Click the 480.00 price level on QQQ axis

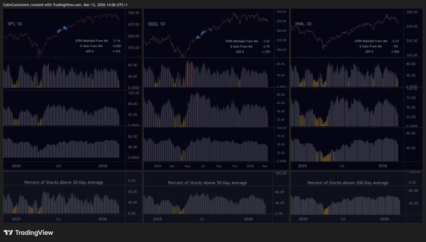(281, 50)
